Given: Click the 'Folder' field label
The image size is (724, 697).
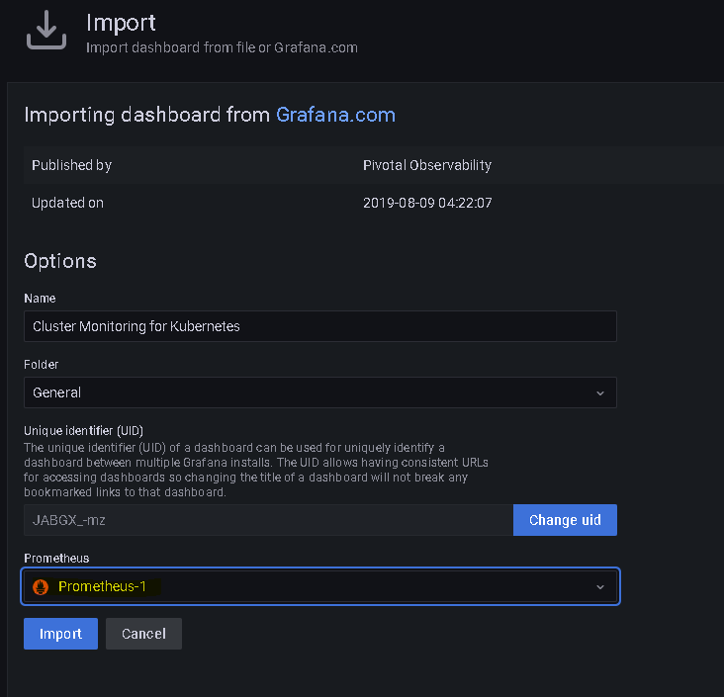Looking at the screenshot, I should (42, 364).
